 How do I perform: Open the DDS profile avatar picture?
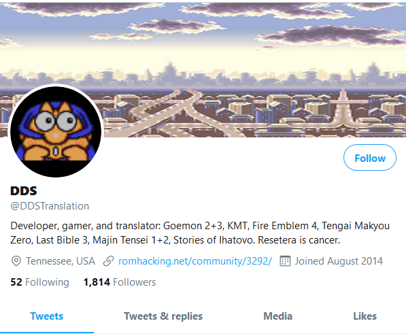click(56, 132)
